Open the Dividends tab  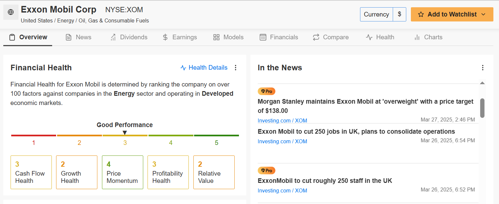click(129, 37)
